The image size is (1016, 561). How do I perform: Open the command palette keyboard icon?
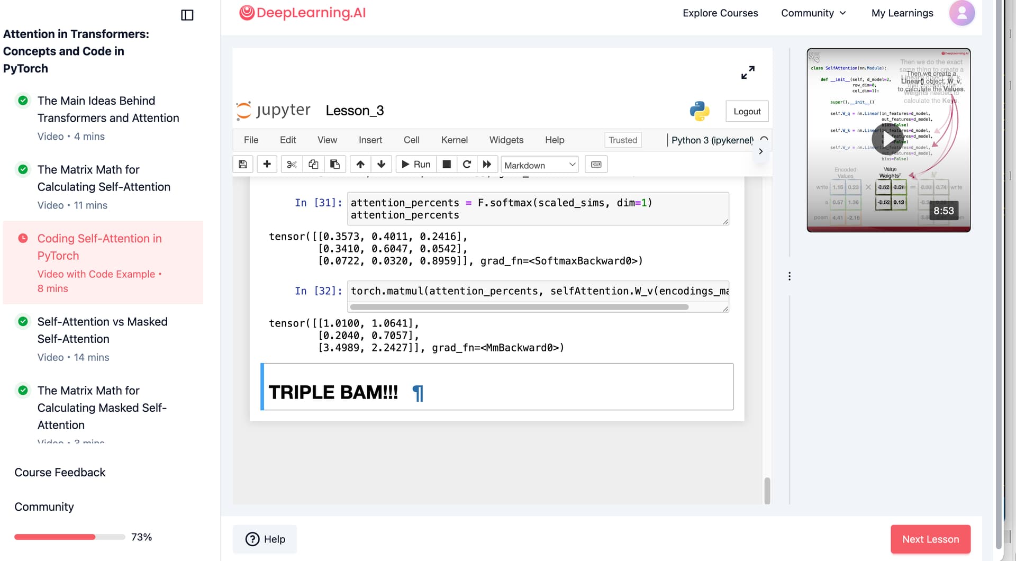[x=596, y=164]
